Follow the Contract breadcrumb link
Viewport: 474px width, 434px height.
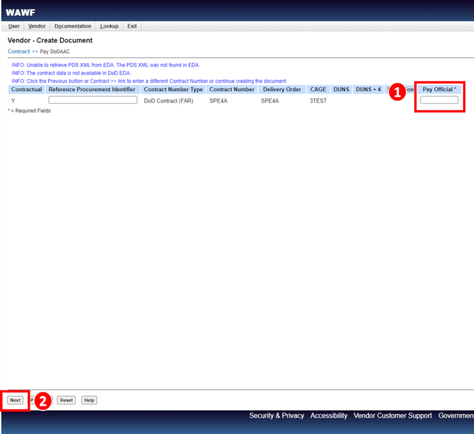pyautogui.click(x=18, y=51)
